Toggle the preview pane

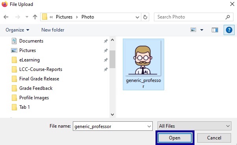[215, 30]
